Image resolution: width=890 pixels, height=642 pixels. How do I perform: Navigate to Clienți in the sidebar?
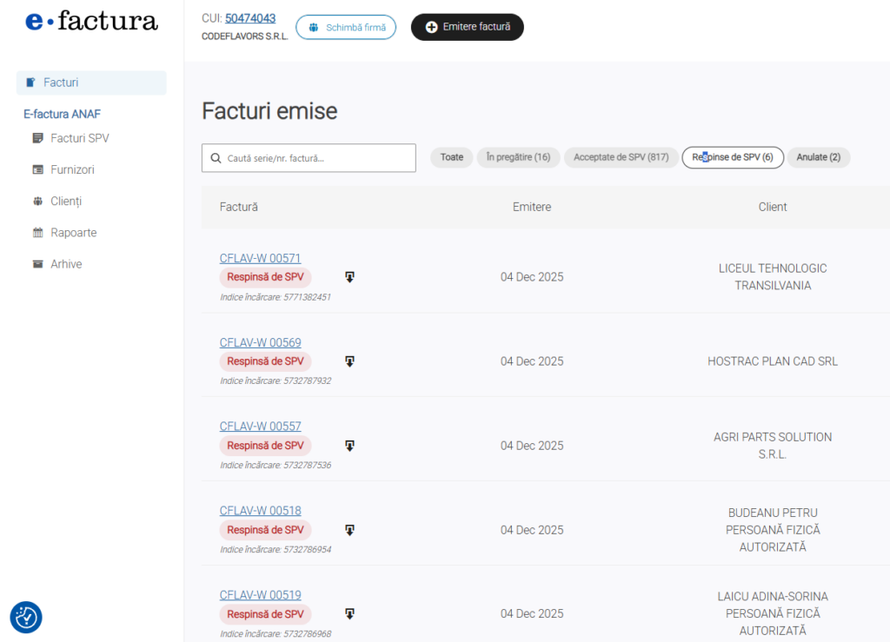click(x=65, y=202)
